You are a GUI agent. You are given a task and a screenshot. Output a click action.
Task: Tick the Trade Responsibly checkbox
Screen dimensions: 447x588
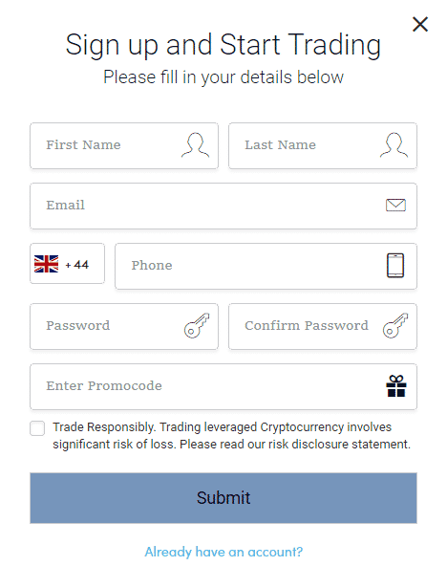point(37,428)
